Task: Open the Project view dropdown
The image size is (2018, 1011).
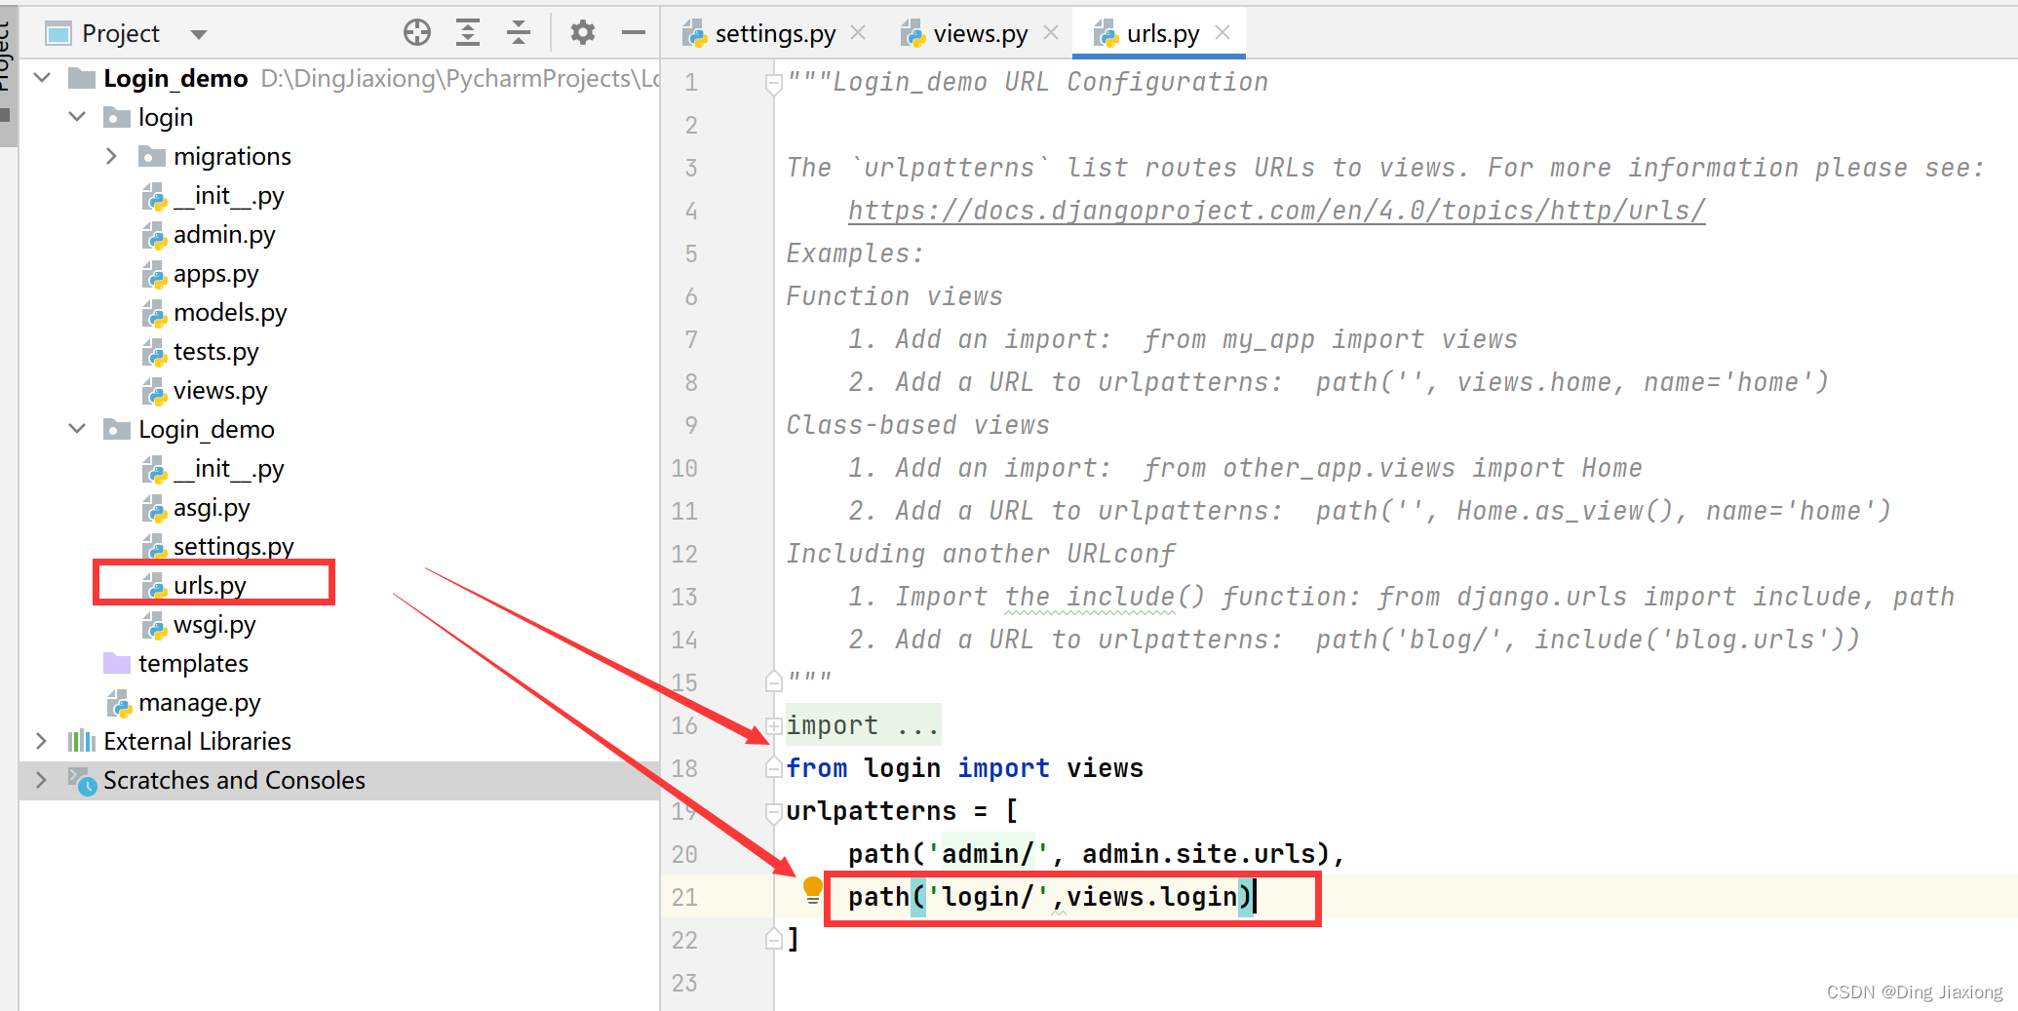Action: [199, 34]
